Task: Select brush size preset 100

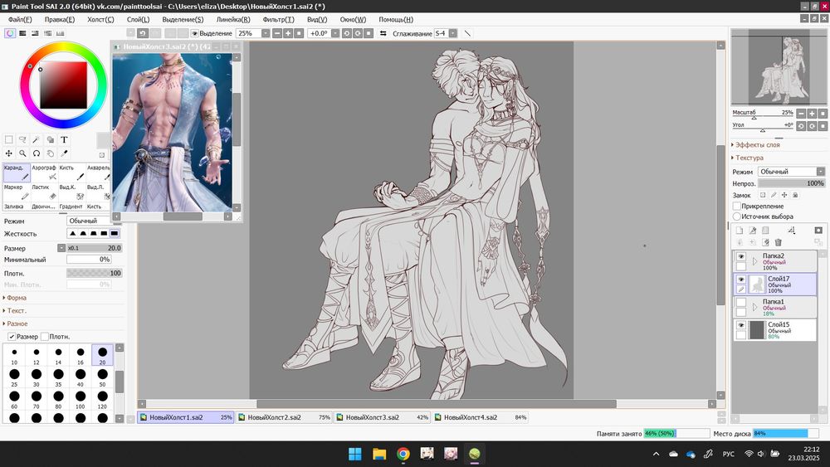Action: 80,399
